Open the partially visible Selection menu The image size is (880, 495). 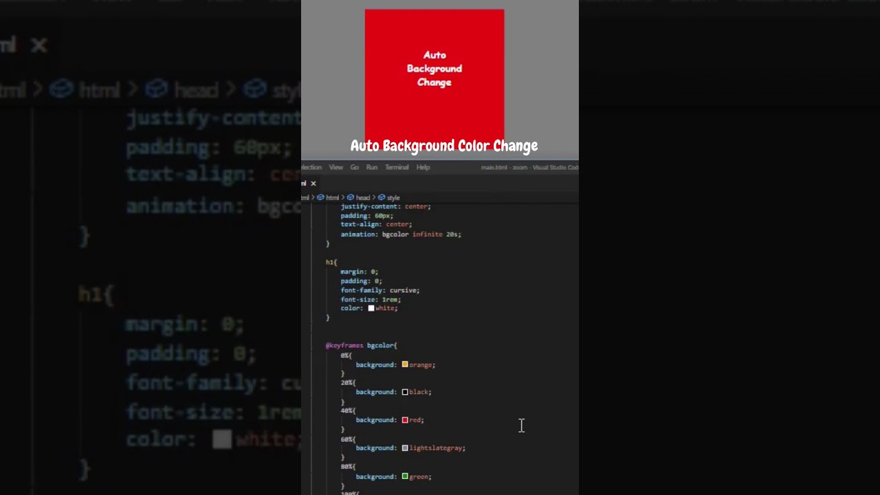click(x=311, y=168)
